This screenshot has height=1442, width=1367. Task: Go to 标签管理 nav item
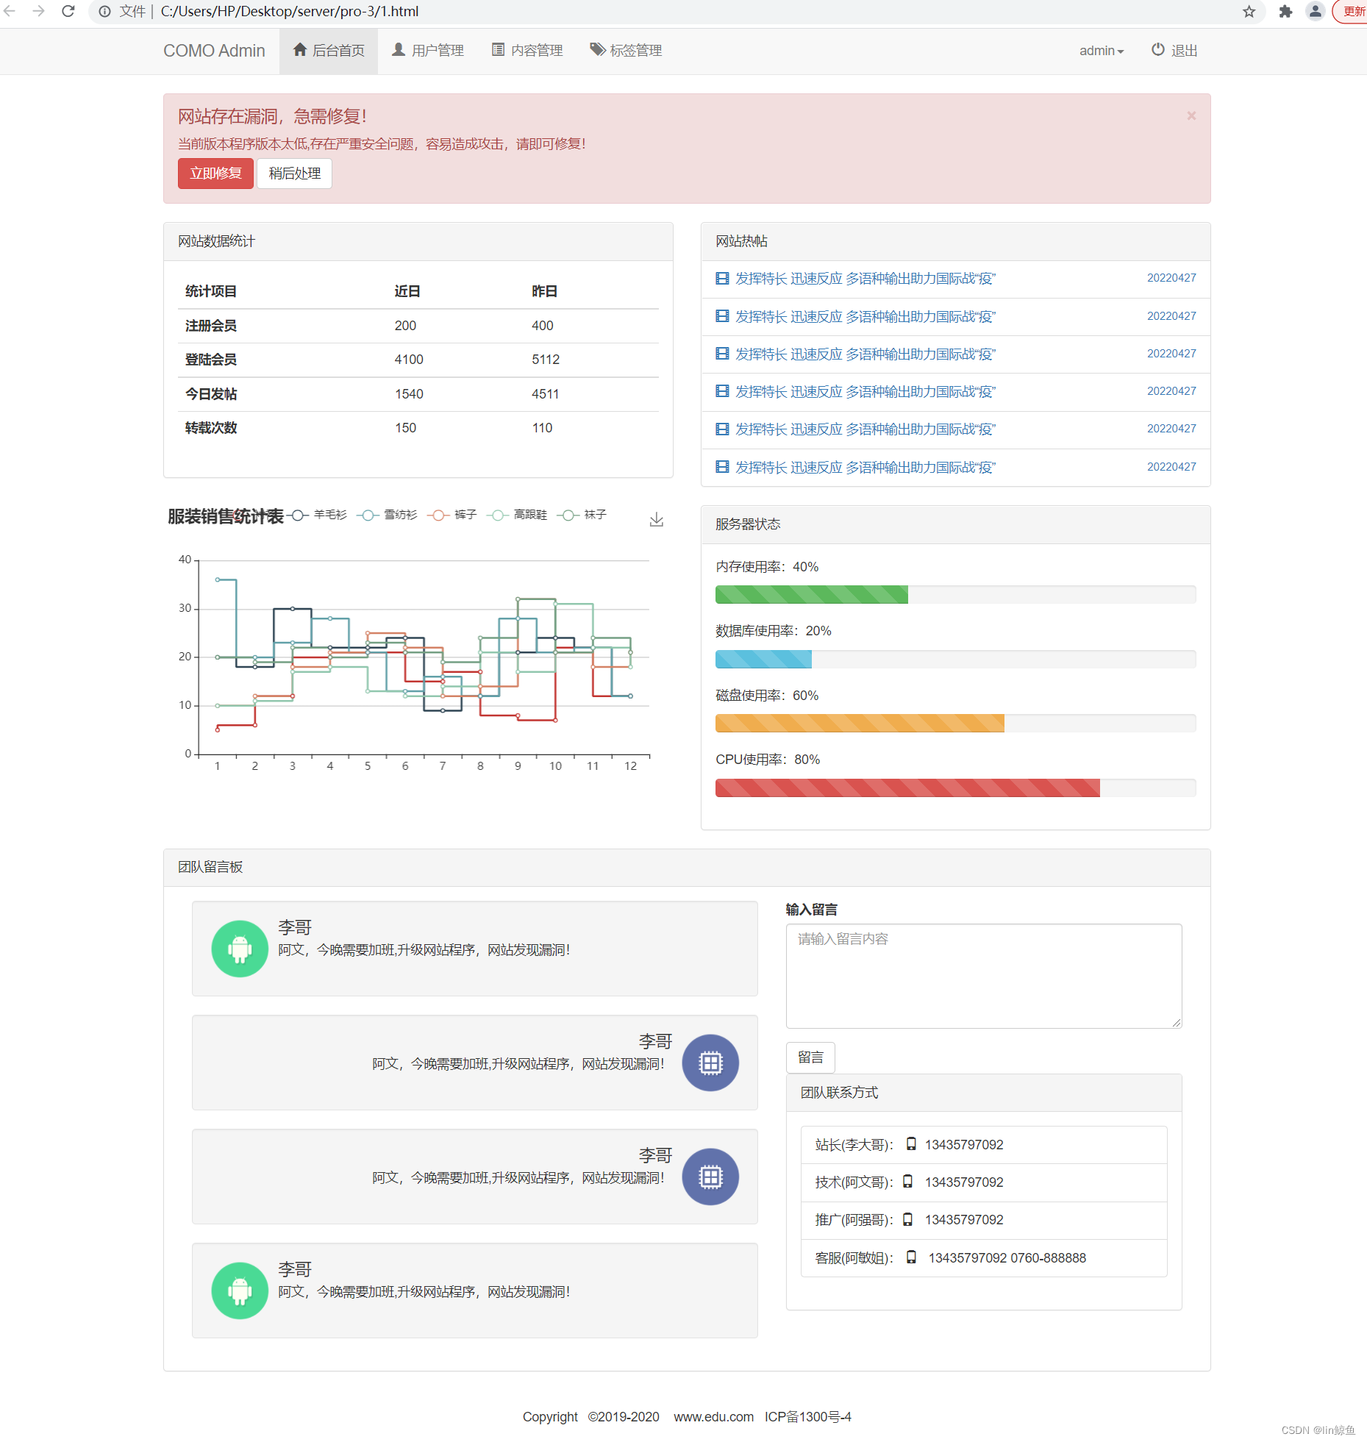[x=626, y=51]
